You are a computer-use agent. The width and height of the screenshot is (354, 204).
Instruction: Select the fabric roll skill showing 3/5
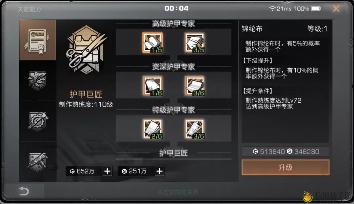pyautogui.click(x=195, y=42)
